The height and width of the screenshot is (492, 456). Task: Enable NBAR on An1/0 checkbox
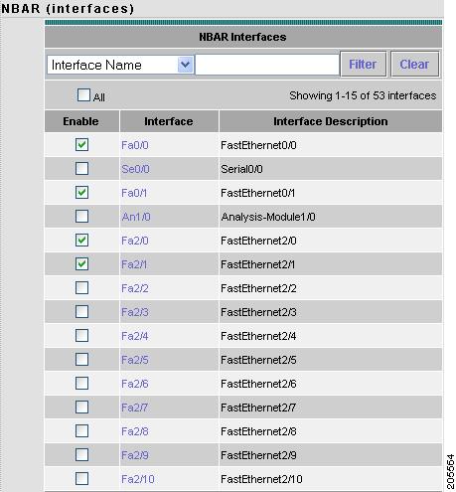[x=81, y=217]
